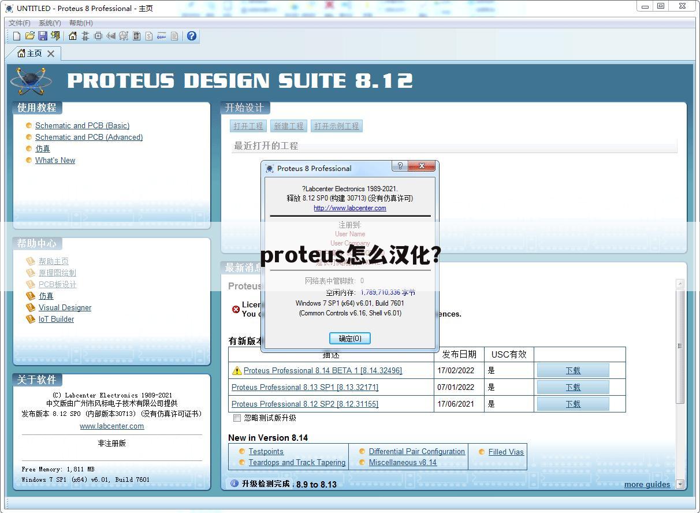Open the 仿真 link in 帮助中心
Image resolution: width=700 pixels, height=513 pixels.
pyautogui.click(x=46, y=296)
